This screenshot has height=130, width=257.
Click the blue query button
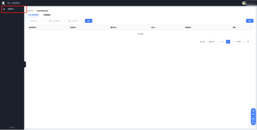point(88,21)
